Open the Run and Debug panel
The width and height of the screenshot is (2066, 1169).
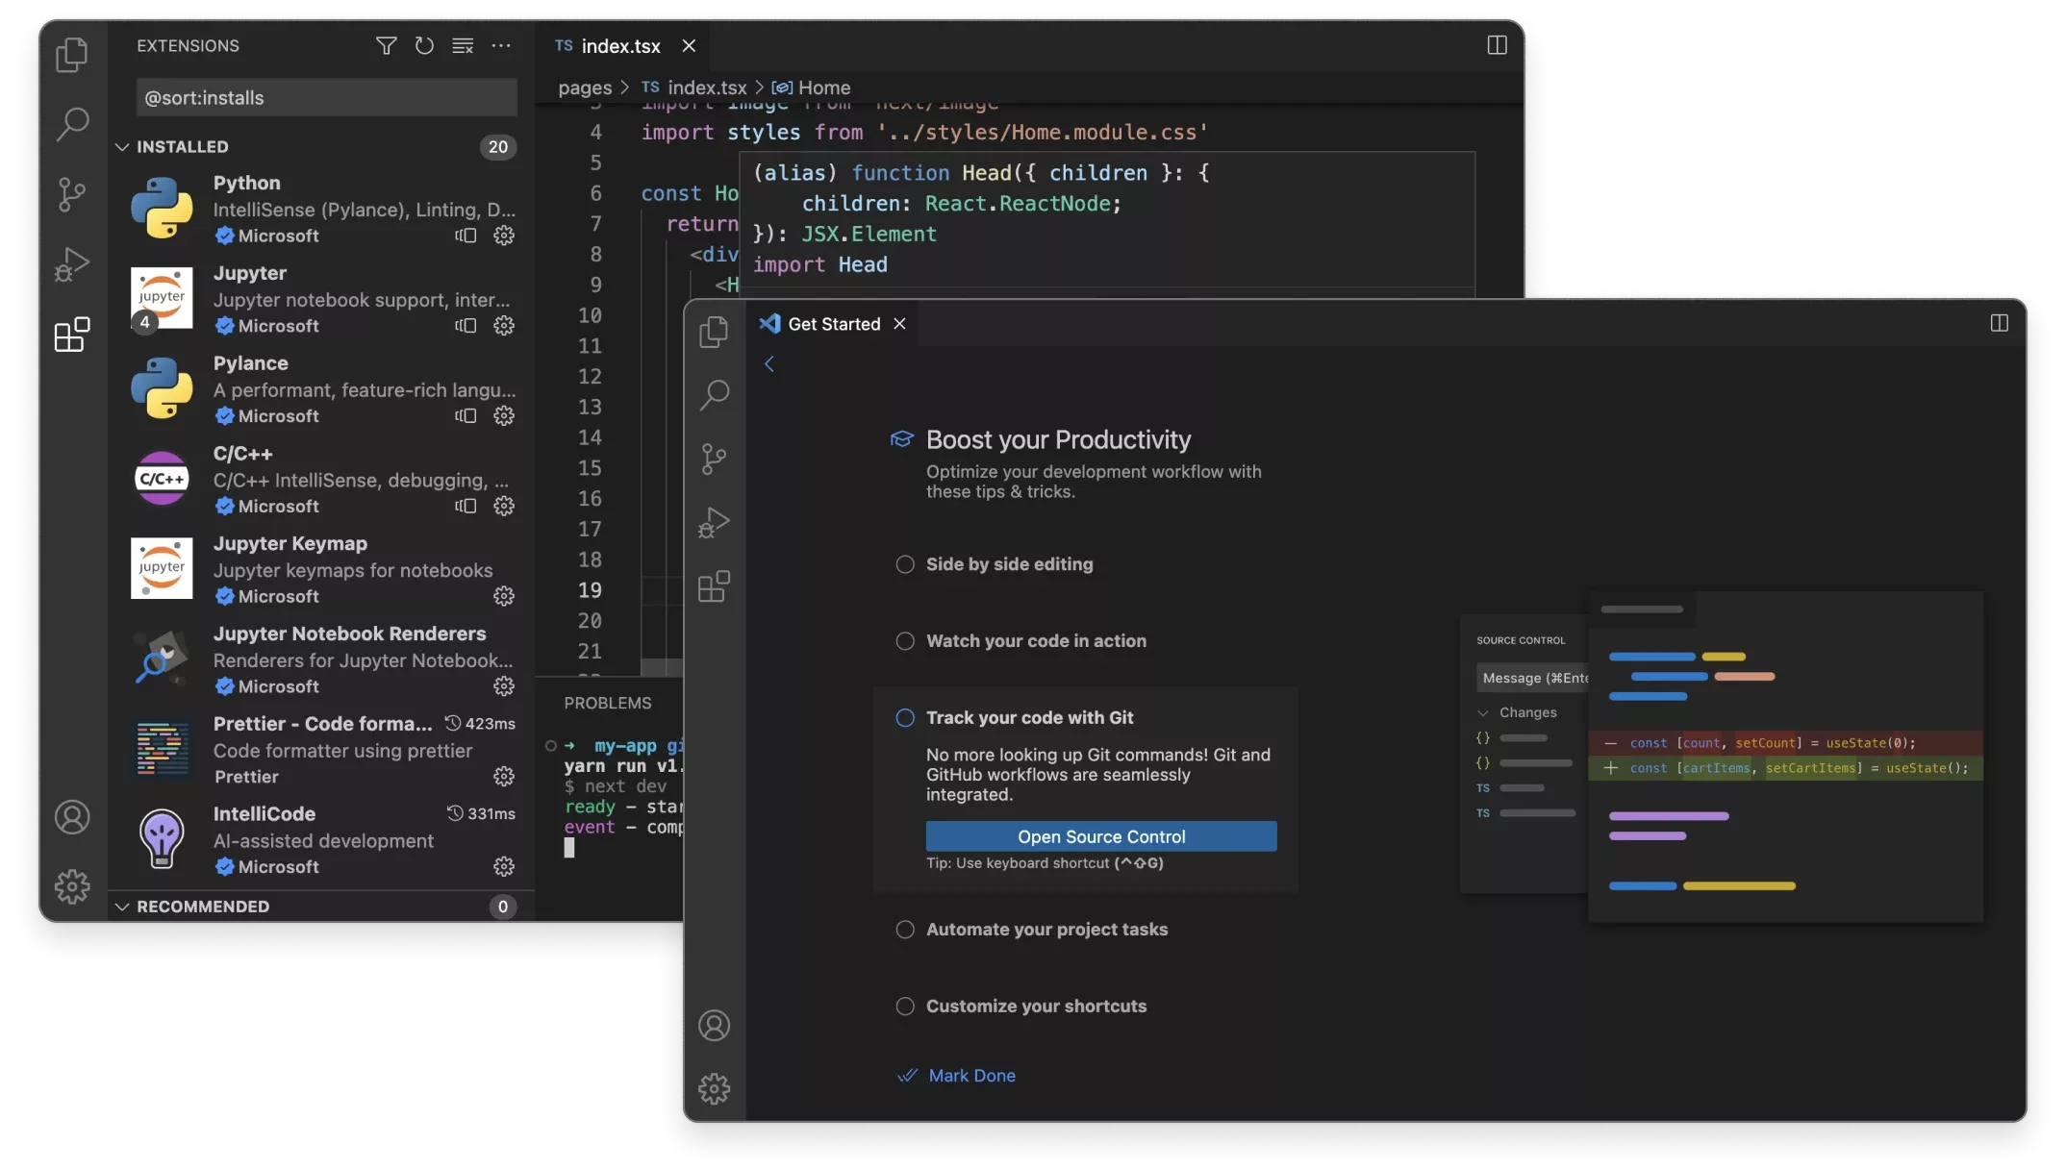click(71, 263)
